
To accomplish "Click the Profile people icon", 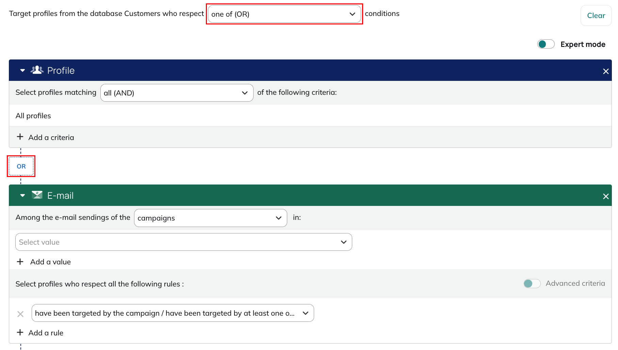I will point(37,70).
